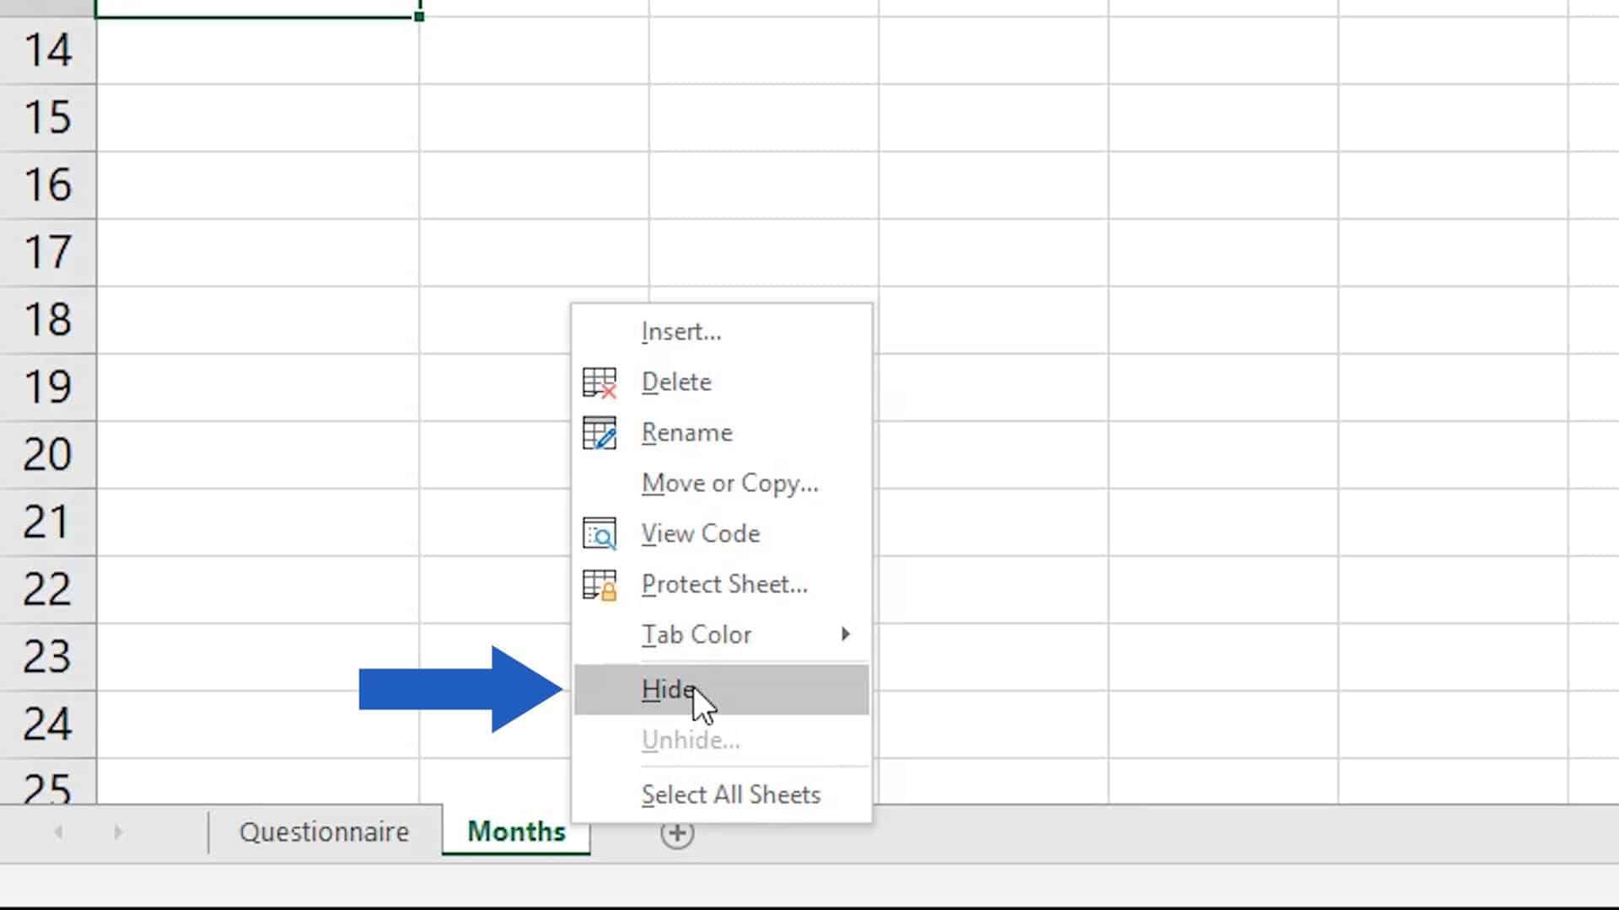The image size is (1619, 910).
Task: Open the Tab Color menu entry
Action: pyautogui.click(x=696, y=634)
